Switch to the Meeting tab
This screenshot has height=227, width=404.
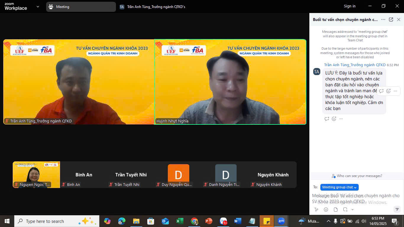click(81, 7)
